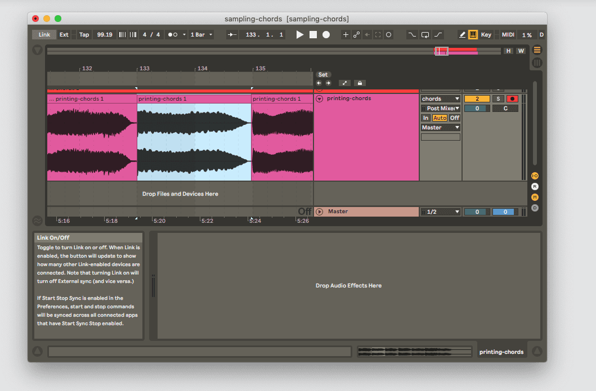Open the Post Mixer output chooser
This screenshot has width=596, height=391.
(x=441, y=108)
